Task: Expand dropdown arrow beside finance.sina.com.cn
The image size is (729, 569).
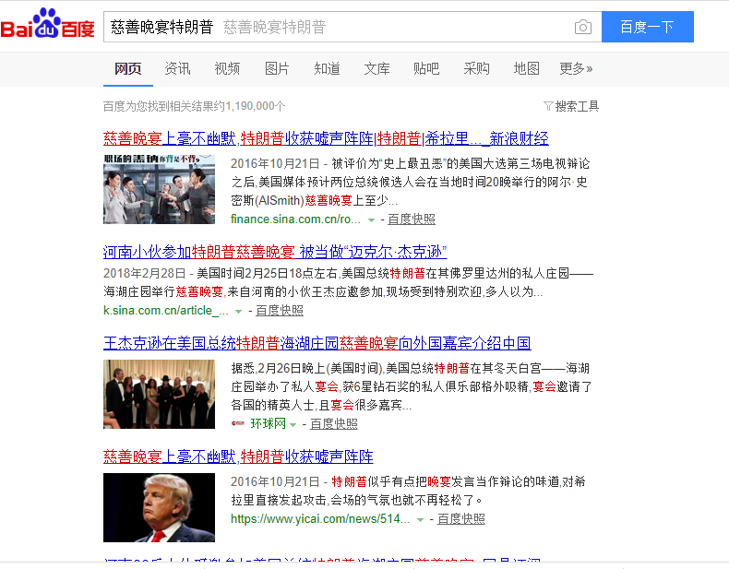Action: coord(372,220)
